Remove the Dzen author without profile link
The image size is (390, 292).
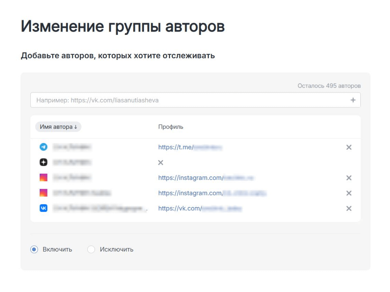tap(160, 162)
